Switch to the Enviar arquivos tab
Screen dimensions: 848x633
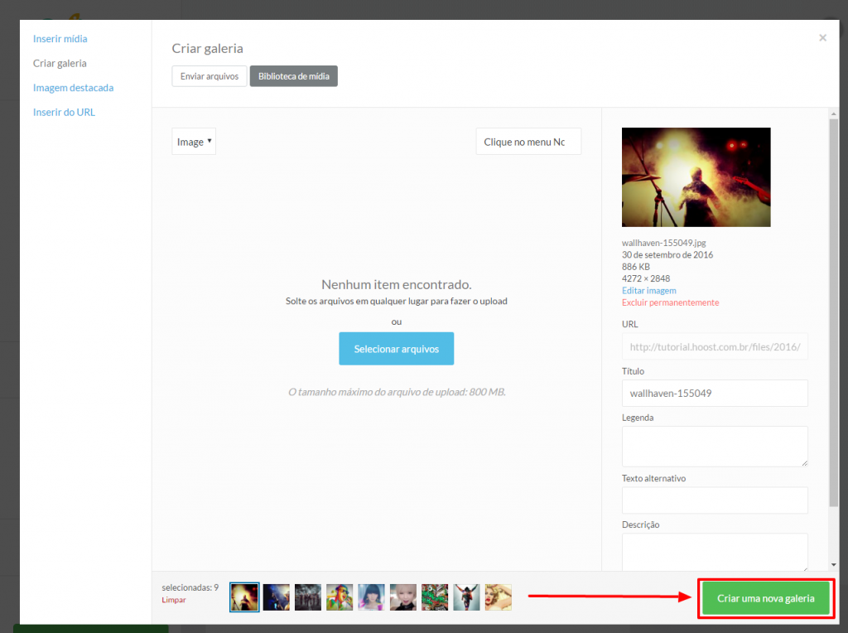click(210, 76)
